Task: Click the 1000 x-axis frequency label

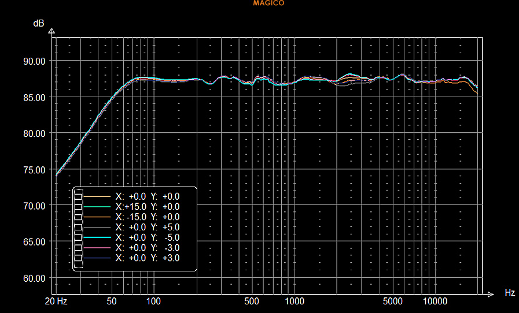Action: coord(295,301)
